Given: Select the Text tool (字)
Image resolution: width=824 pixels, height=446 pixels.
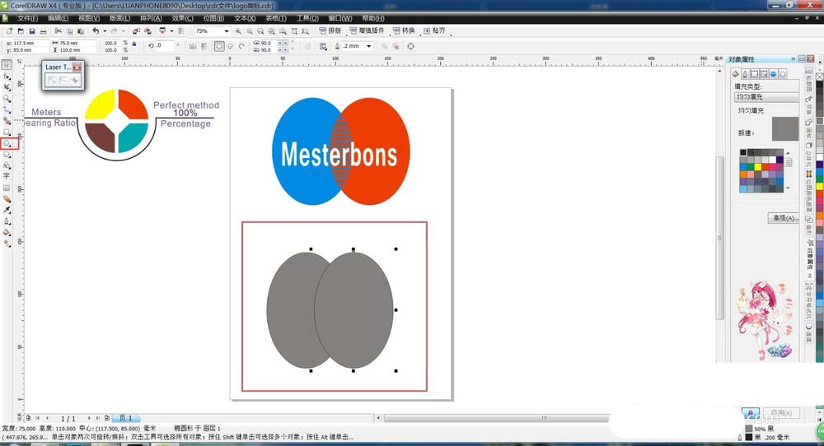Looking at the screenshot, I should pos(7,176).
